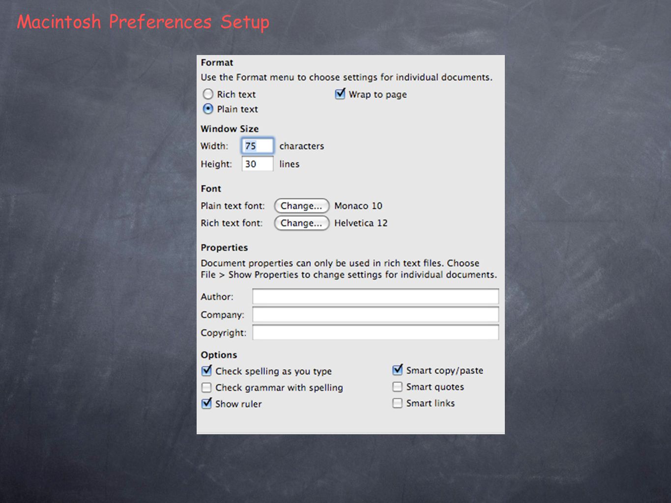
Task: Enable the Smart links checkbox
Action: coord(397,403)
